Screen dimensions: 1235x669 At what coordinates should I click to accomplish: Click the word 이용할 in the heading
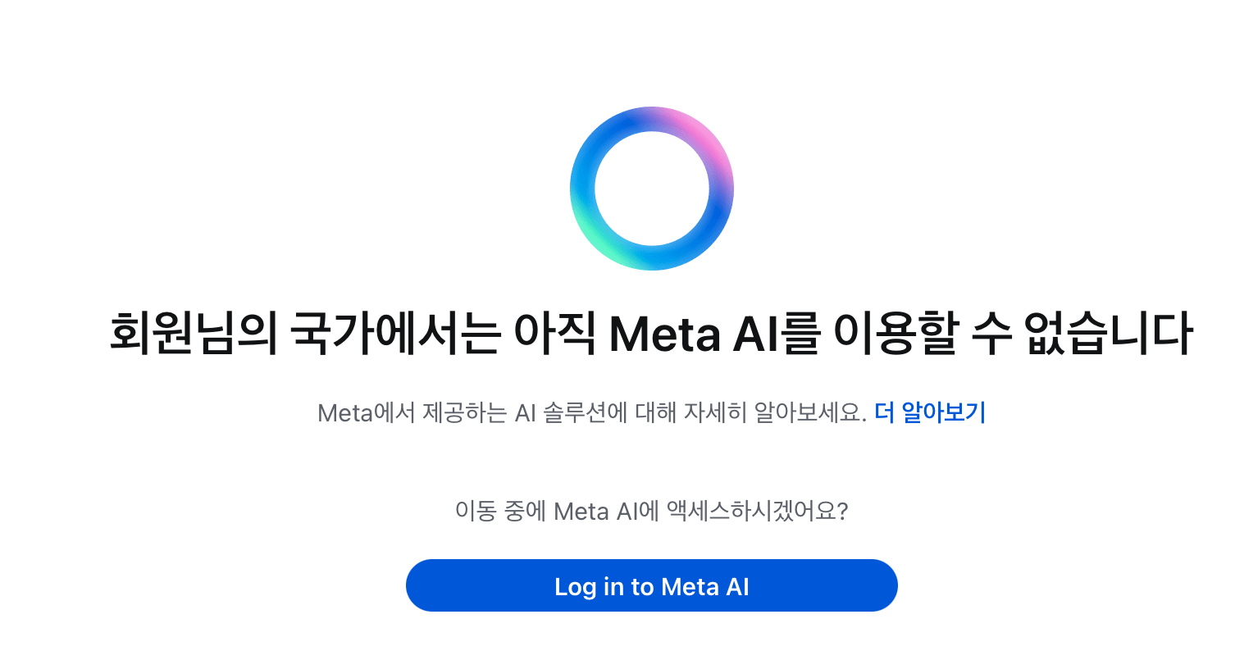tap(896, 333)
